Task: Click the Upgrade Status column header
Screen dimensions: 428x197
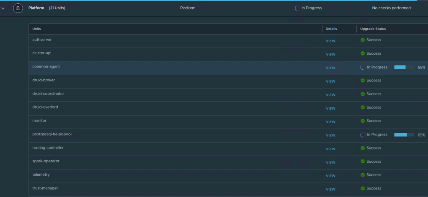Action: (x=373, y=29)
